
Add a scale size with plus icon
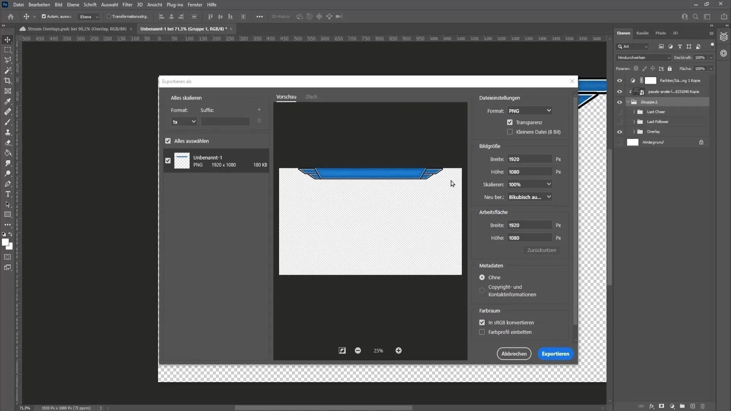[259, 110]
